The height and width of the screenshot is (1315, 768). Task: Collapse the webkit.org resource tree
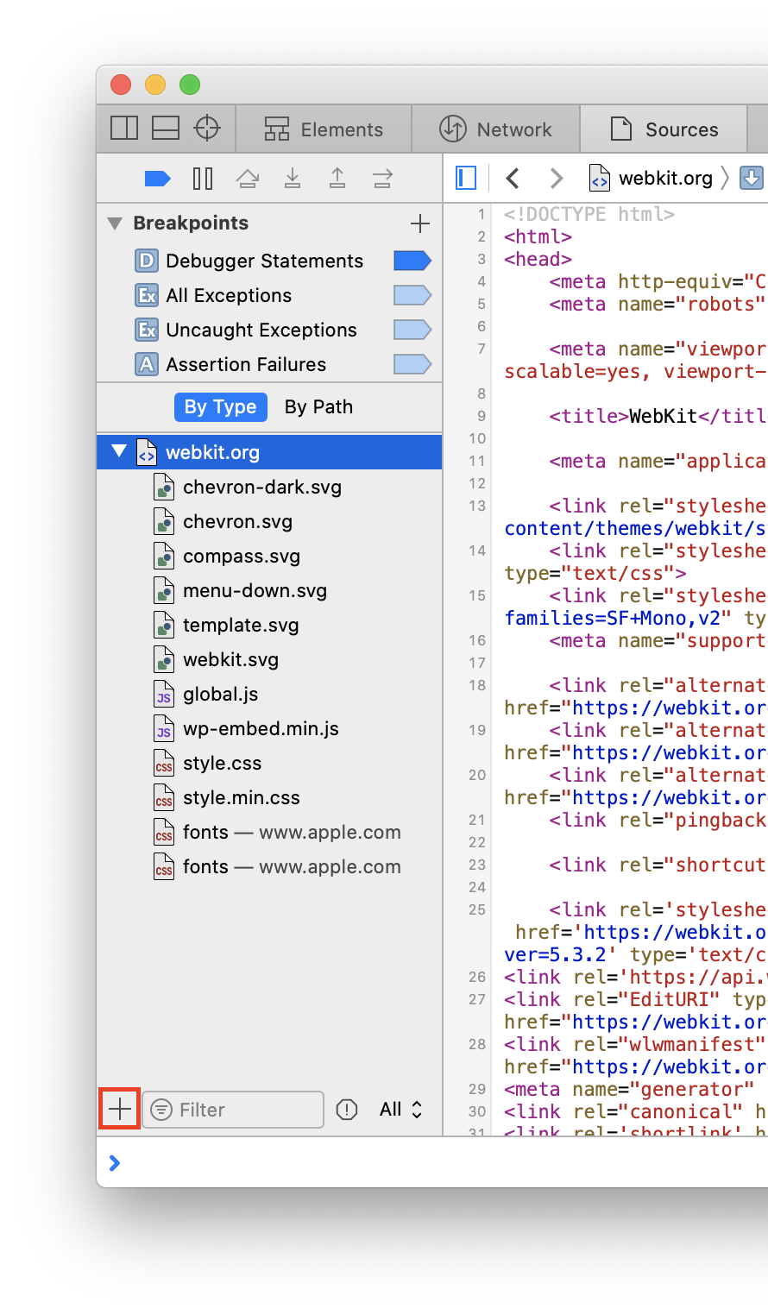119,451
